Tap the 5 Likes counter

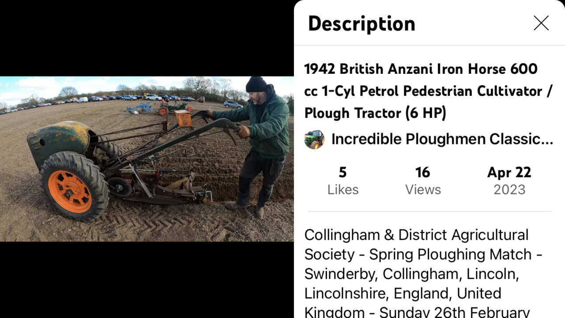point(343,180)
